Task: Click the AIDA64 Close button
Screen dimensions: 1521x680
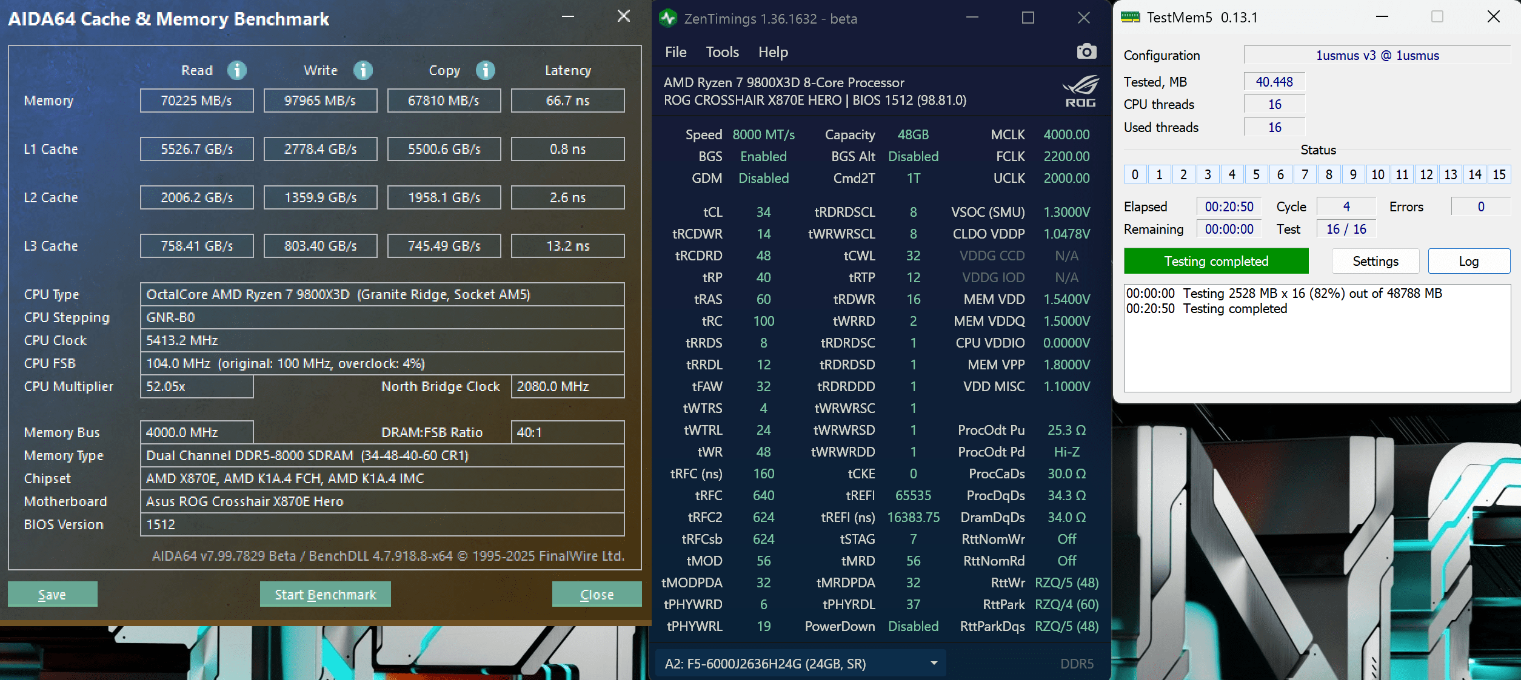Action: click(597, 594)
